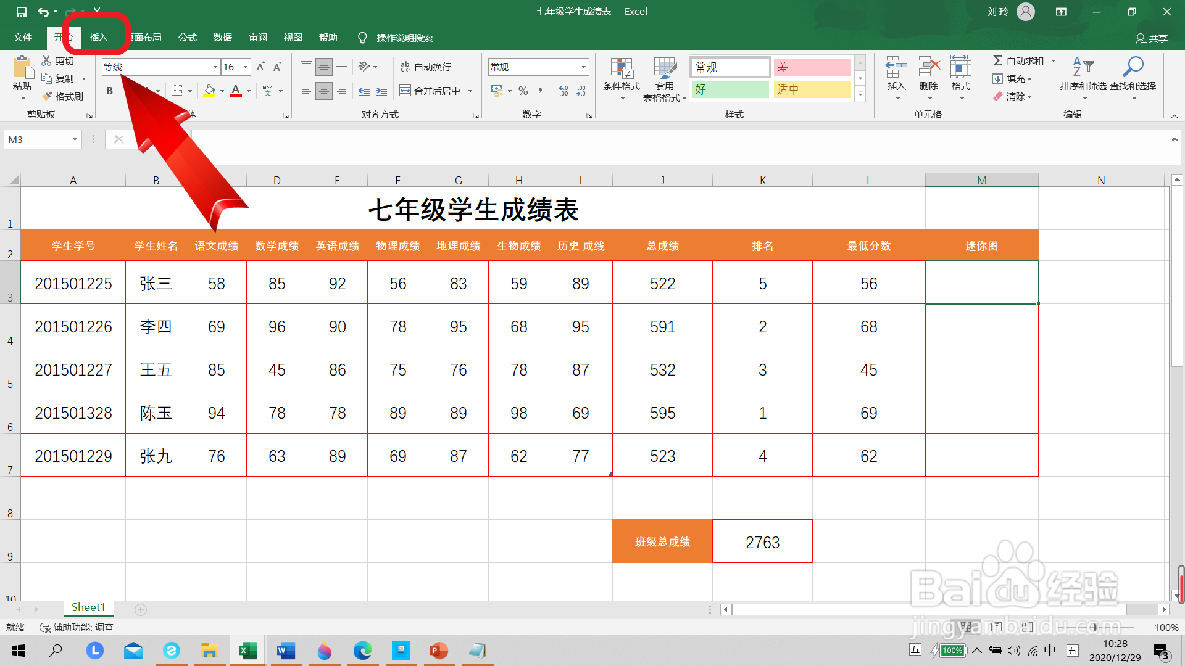Open the Formulas (公式) tab
Screen dimensions: 1185x666
point(188,38)
